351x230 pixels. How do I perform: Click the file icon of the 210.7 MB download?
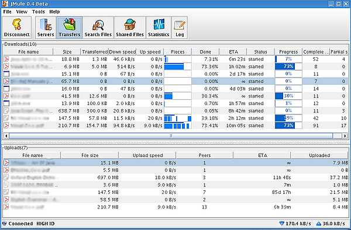(6, 126)
